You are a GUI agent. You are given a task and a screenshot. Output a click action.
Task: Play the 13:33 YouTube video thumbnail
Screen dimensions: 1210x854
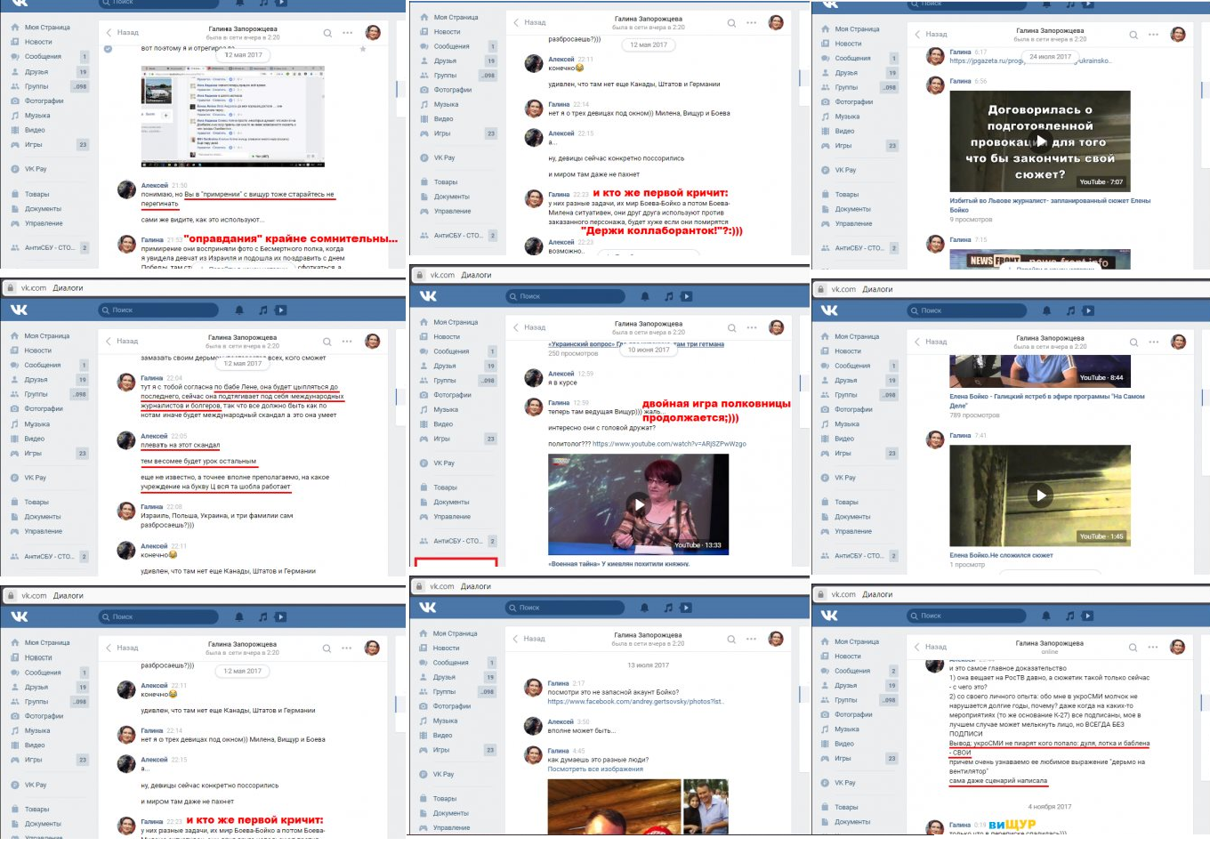coord(638,504)
